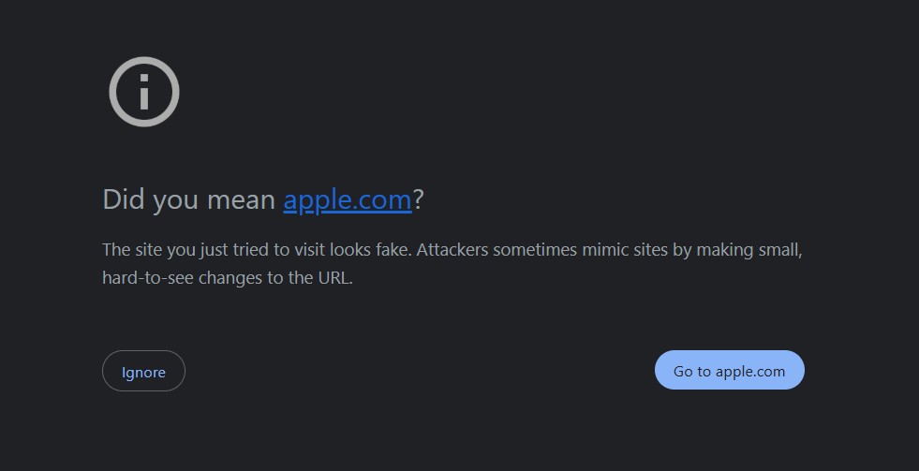Click the 'Did you mean' heading text

pyautogui.click(x=189, y=199)
